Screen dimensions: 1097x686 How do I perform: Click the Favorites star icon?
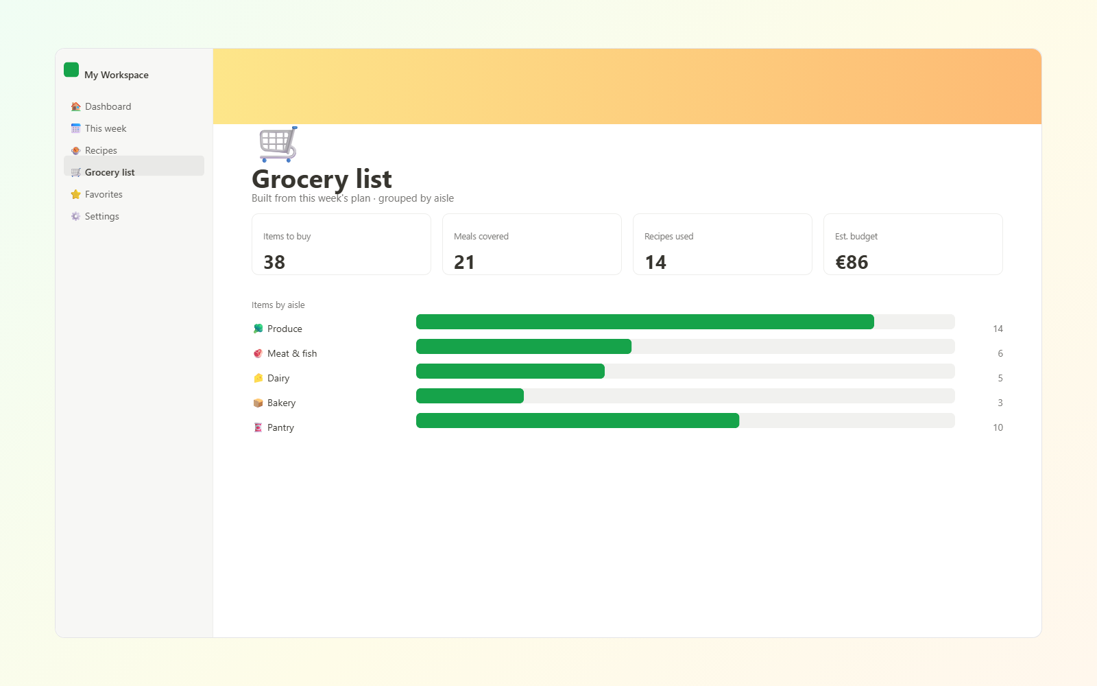click(75, 195)
